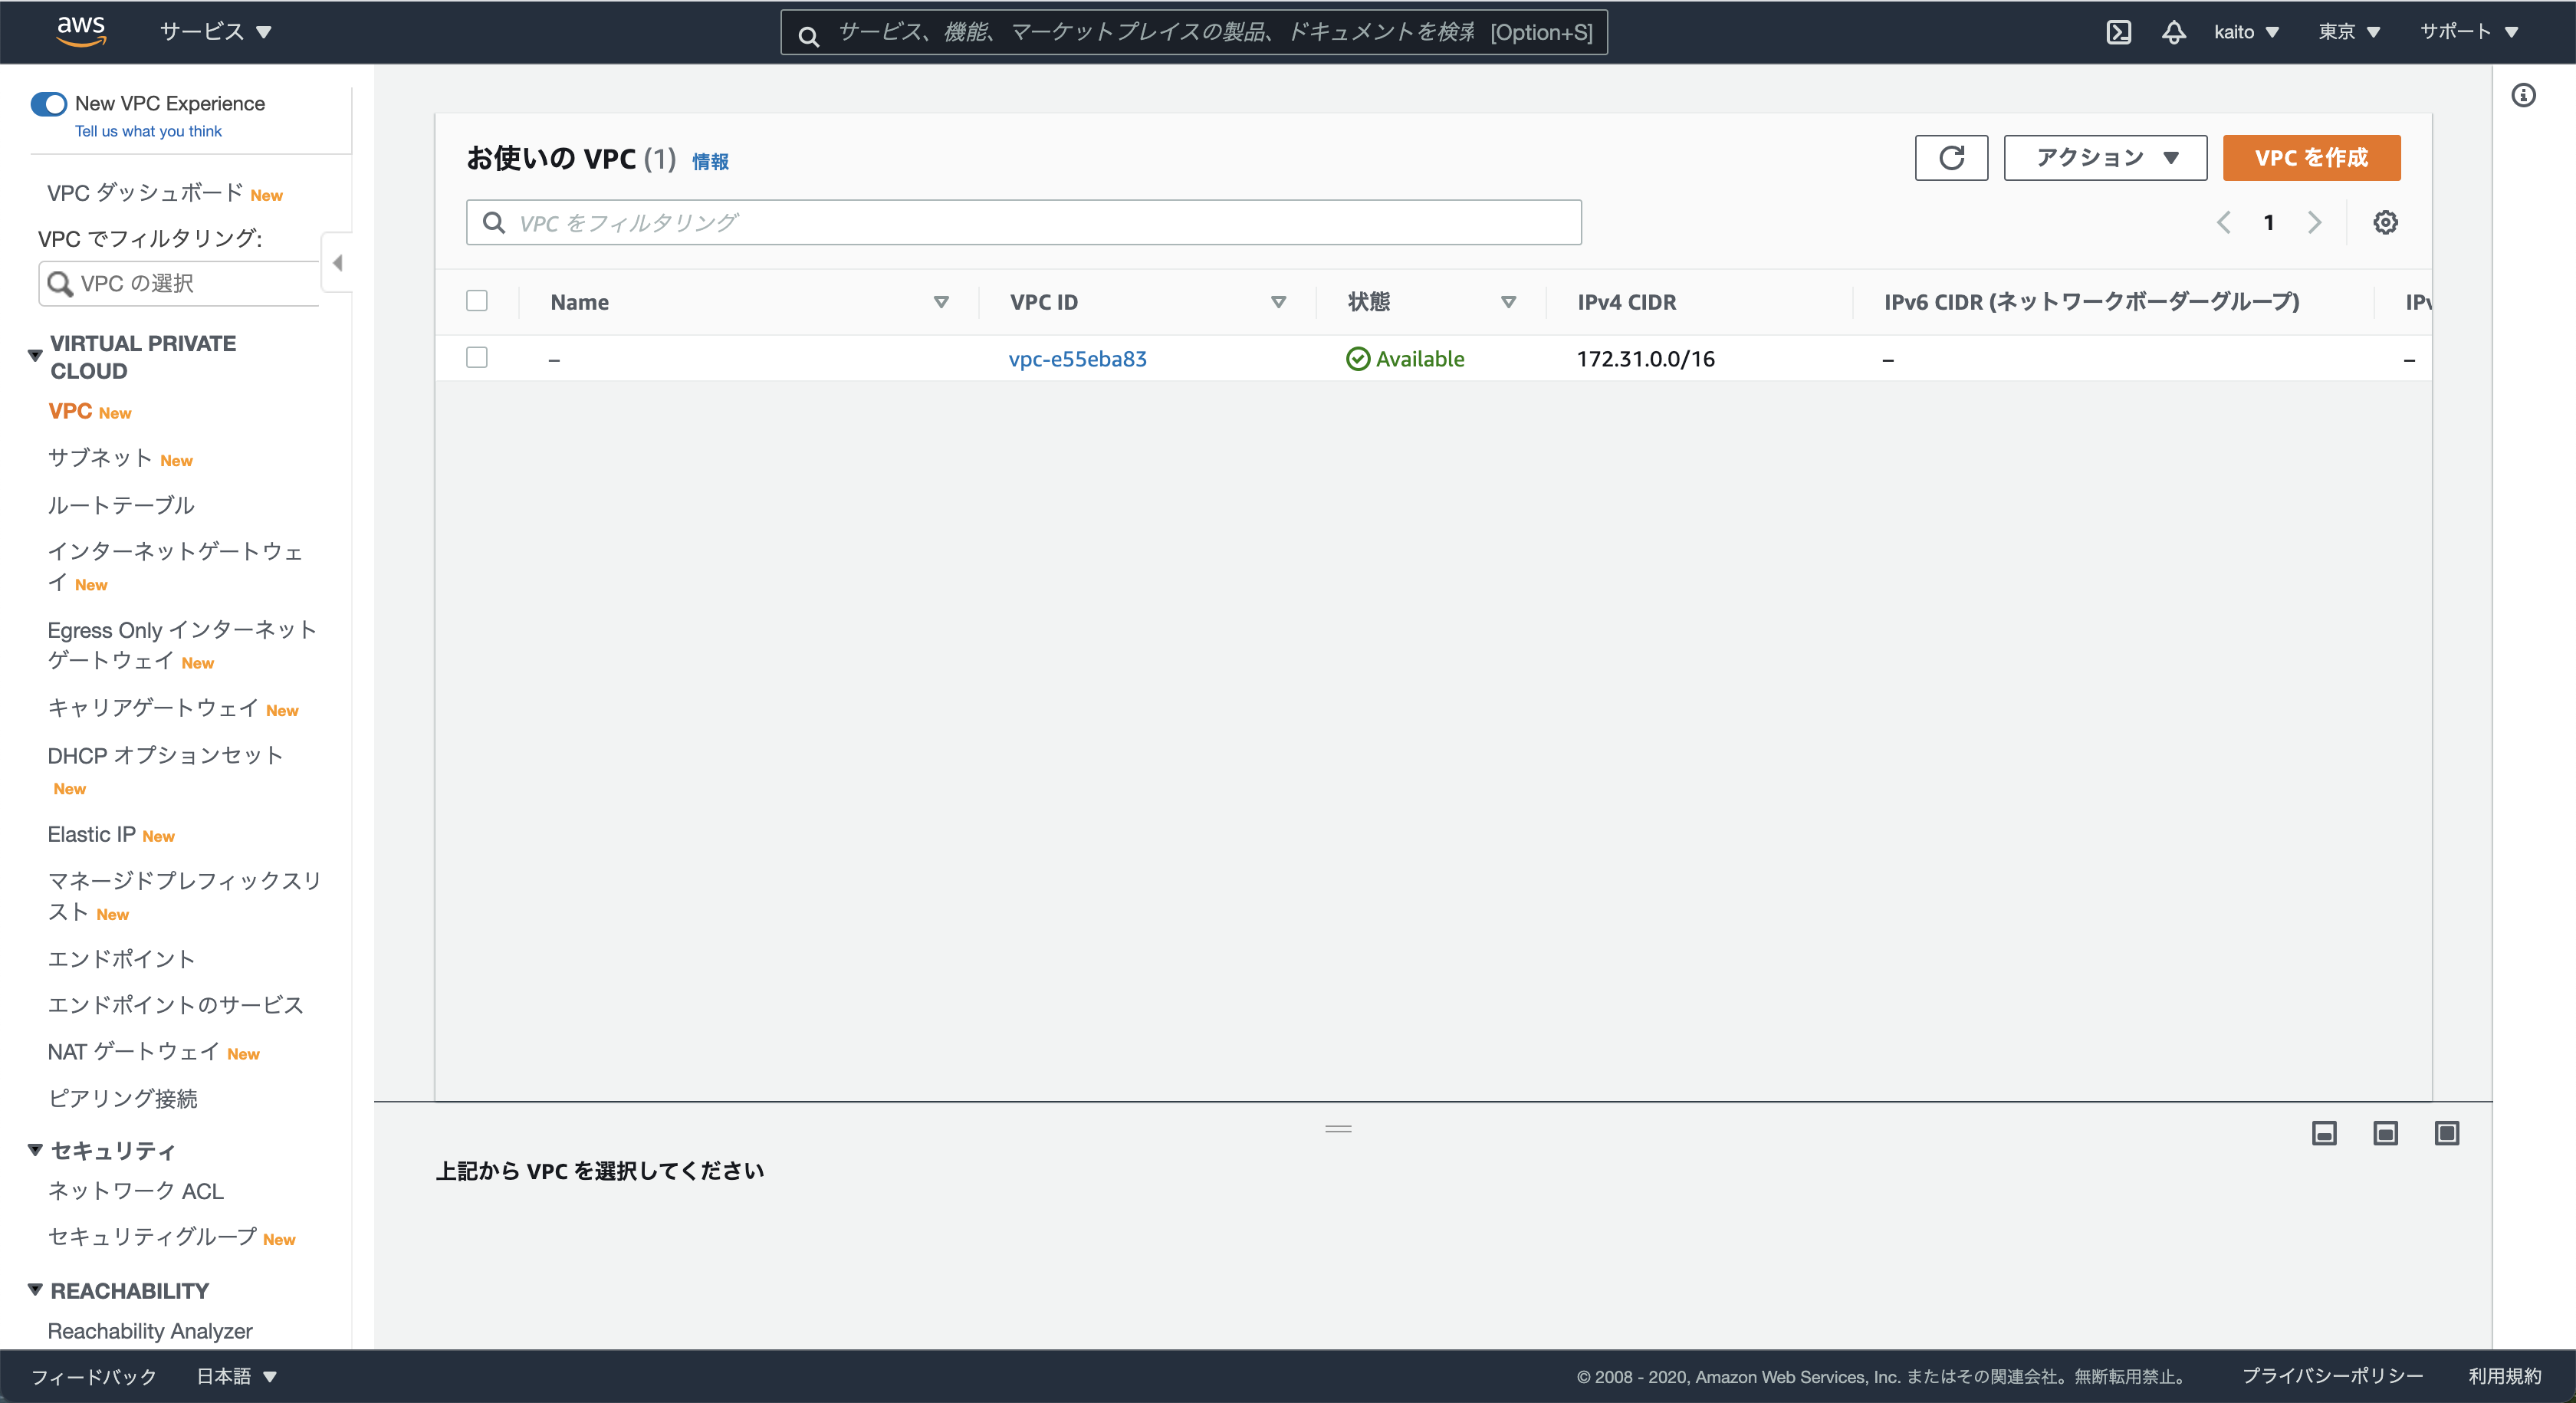Collapse the VIRTUAL PRIVATE CLOUD section
2576x1403 pixels.
35,355
